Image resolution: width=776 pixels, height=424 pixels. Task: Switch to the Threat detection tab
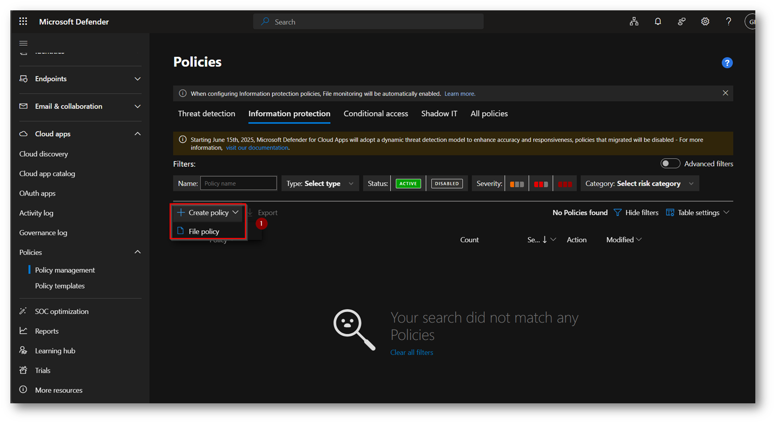click(206, 114)
